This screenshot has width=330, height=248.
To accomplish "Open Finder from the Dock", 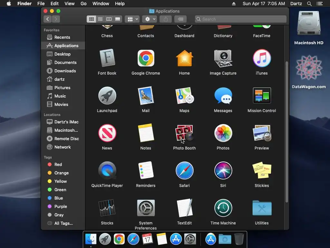I will (x=91, y=239).
